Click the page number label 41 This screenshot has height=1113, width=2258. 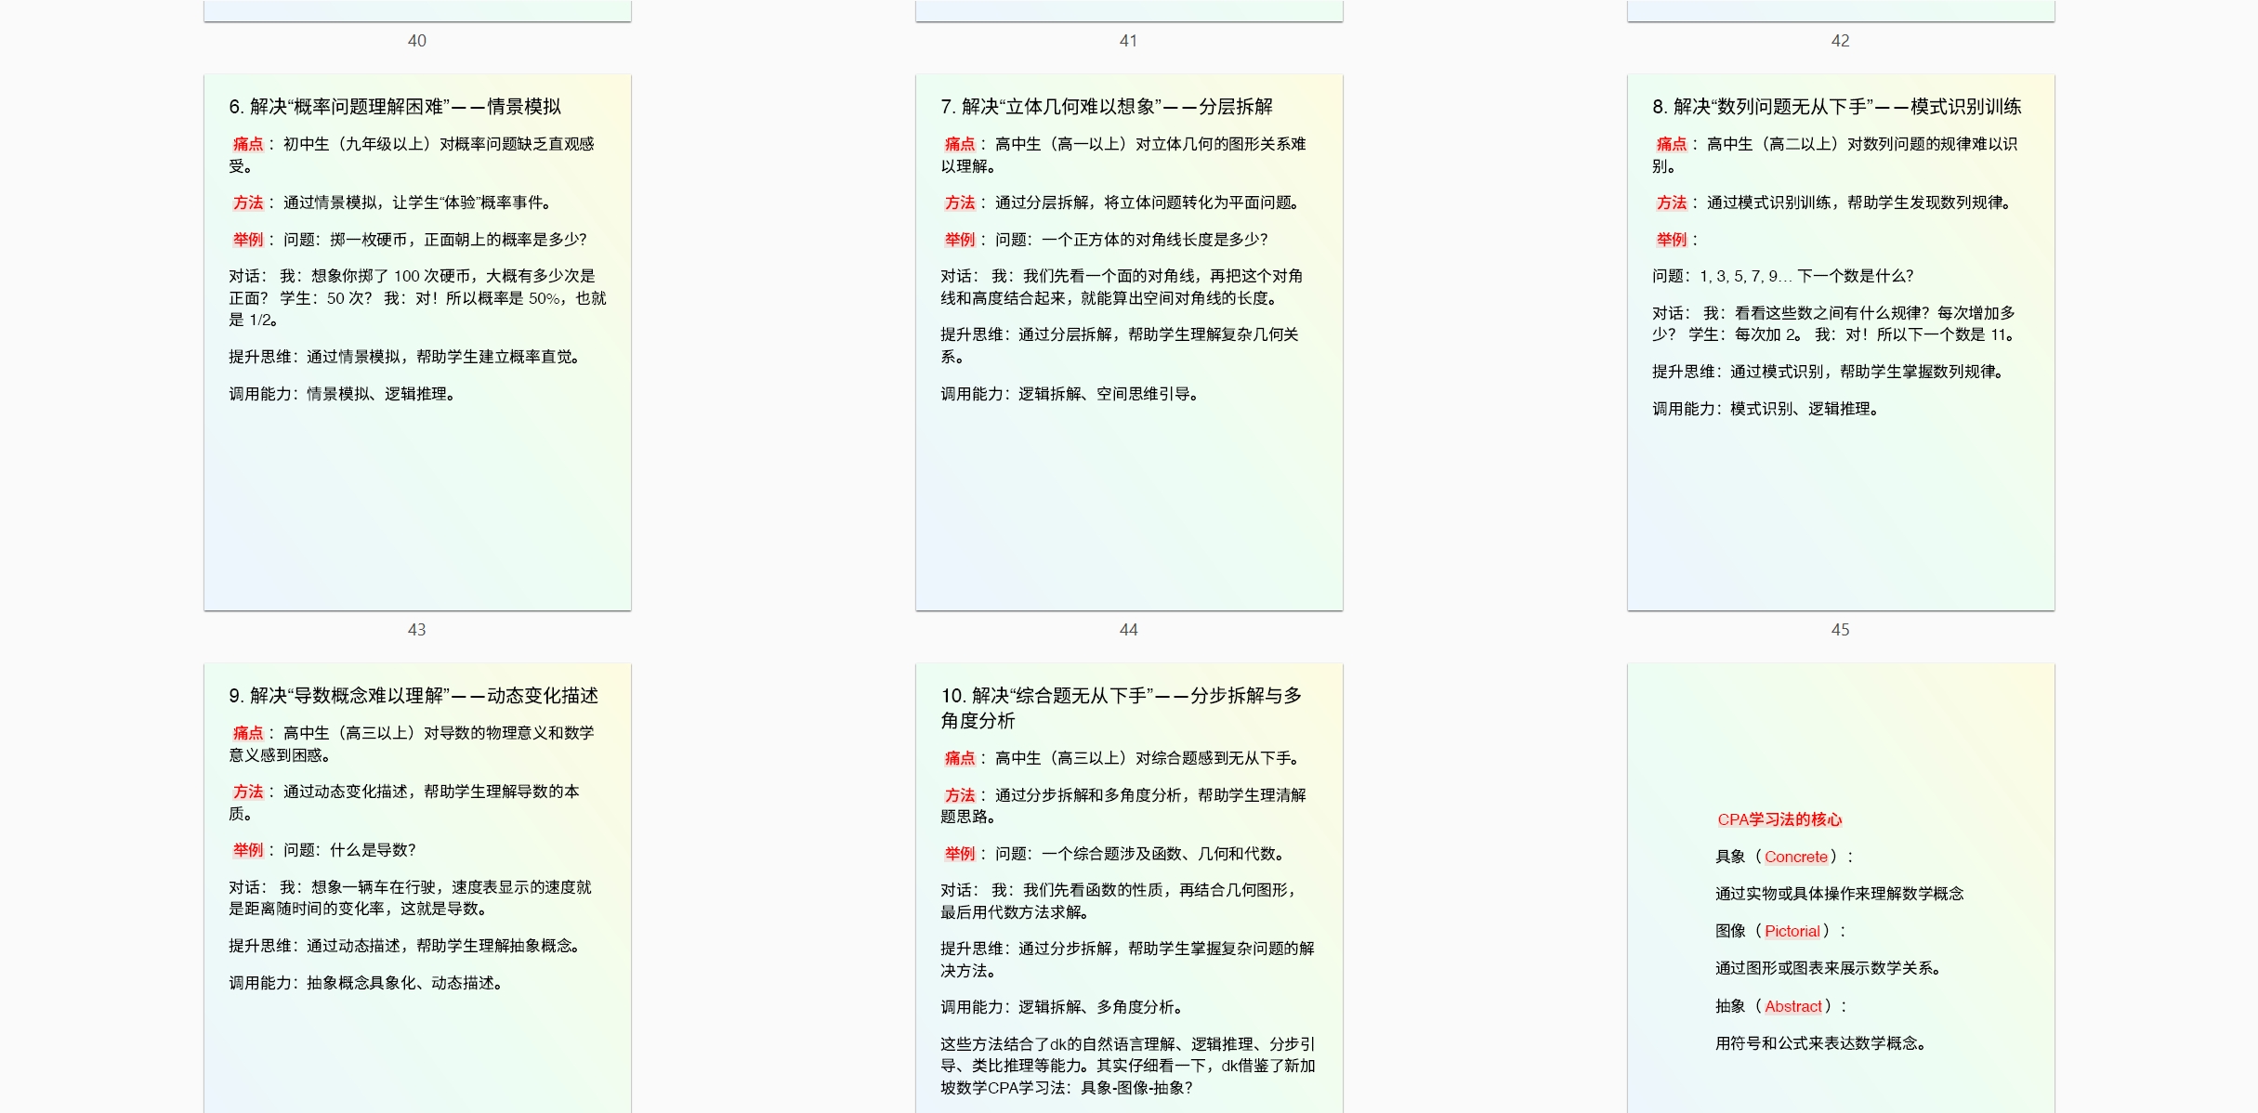click(1128, 41)
